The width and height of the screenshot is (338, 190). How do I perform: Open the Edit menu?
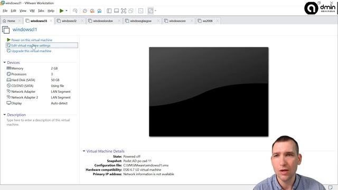point(13,11)
